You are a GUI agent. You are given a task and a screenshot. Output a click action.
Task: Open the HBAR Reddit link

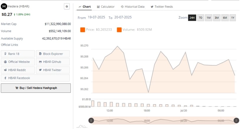click(18, 70)
